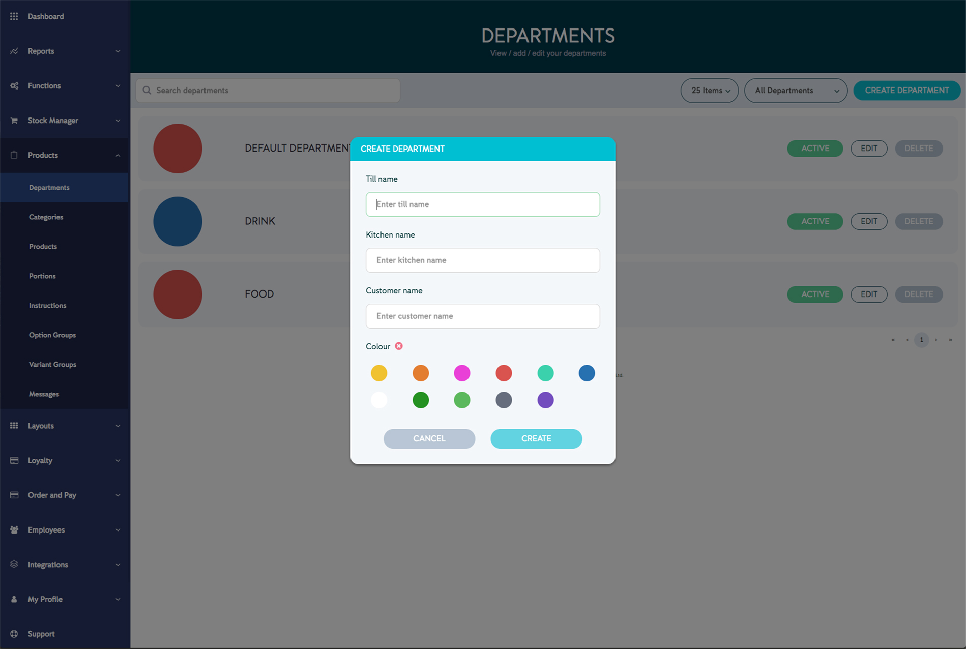
Task: Click the search magnifier icon
Action: [147, 90]
